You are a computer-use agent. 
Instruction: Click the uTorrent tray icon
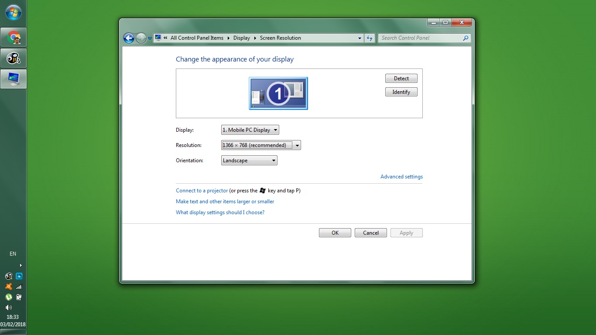coord(8,297)
